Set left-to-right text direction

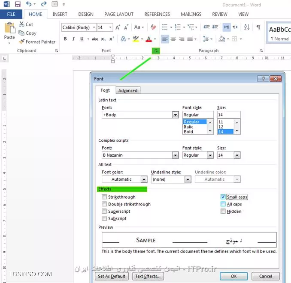tap(227, 27)
